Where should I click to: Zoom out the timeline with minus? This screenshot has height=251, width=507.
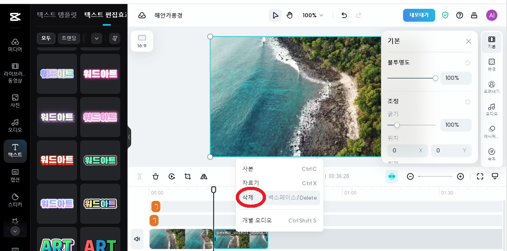[410, 176]
